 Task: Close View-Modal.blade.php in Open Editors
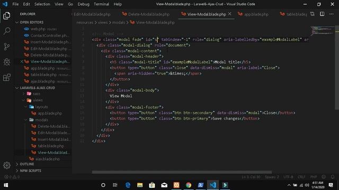click(x=22, y=62)
